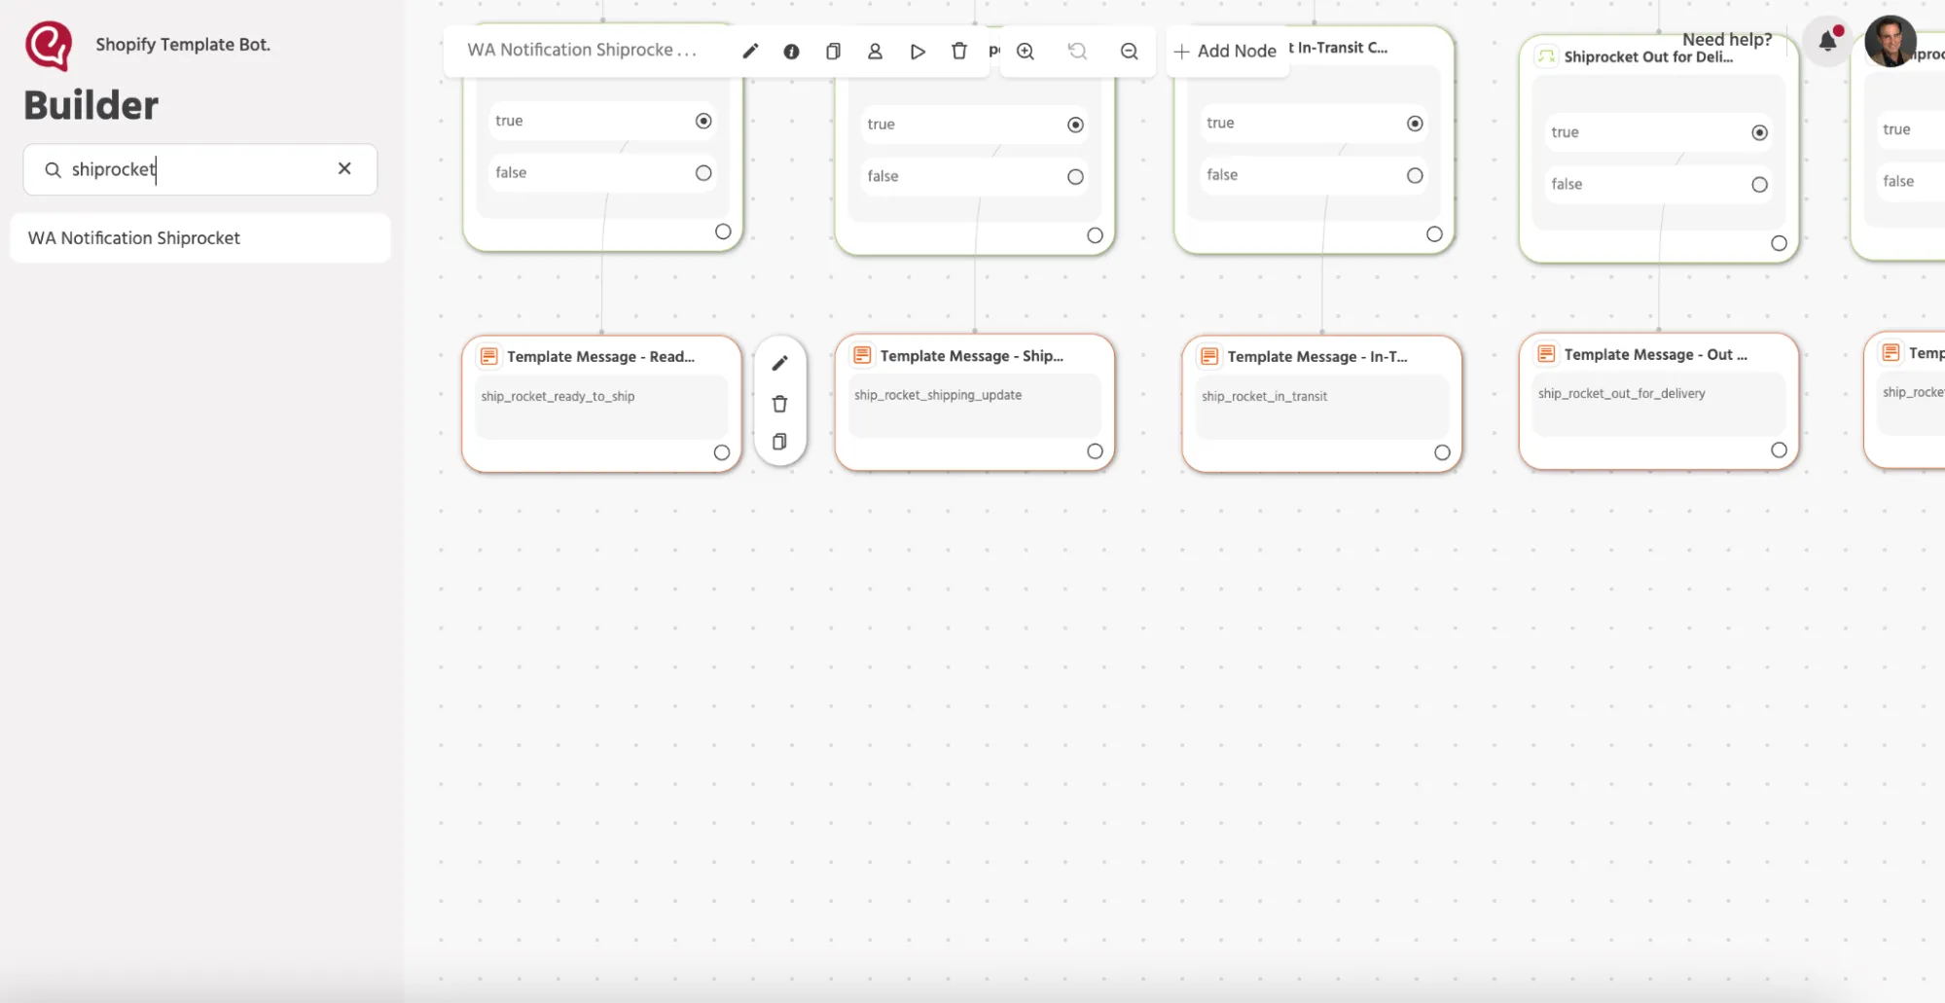
Task: Click output connector of Template Message - Ship node
Action: [1095, 451]
